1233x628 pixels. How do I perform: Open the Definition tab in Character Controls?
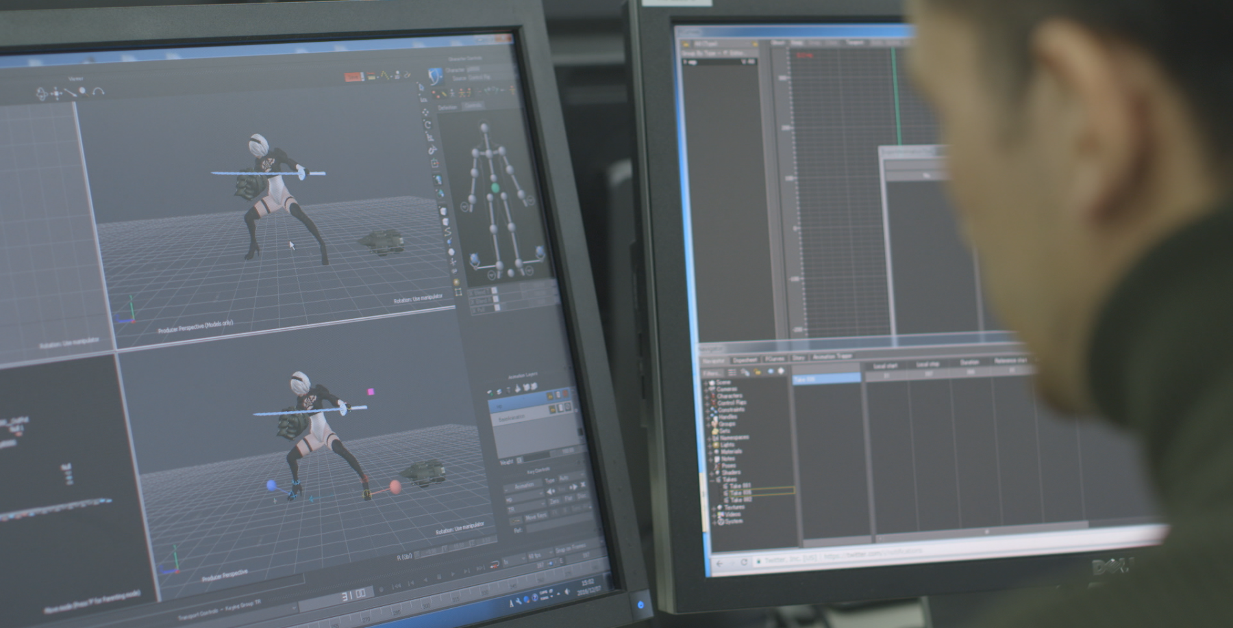(x=447, y=107)
